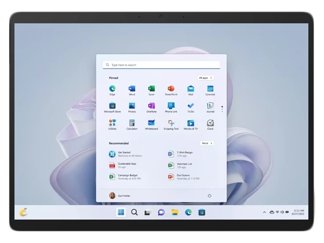324x243 pixels.
Task: Open Microsoft Store from taskbar
Action: point(202,212)
